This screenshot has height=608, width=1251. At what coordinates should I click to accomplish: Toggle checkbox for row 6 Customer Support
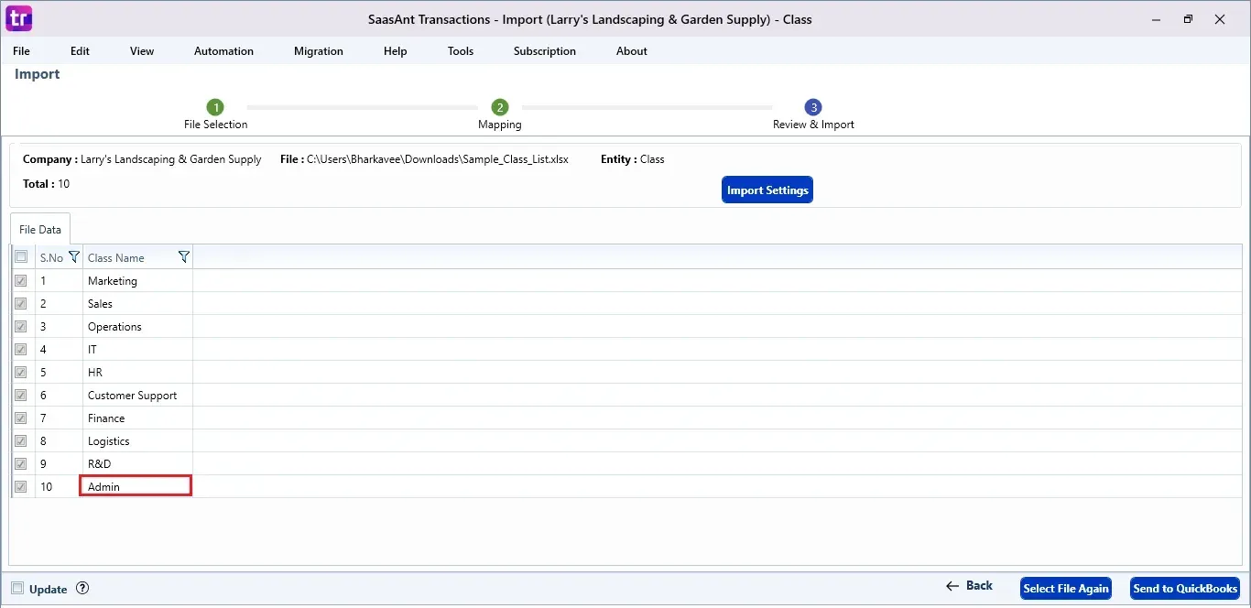[x=21, y=396]
